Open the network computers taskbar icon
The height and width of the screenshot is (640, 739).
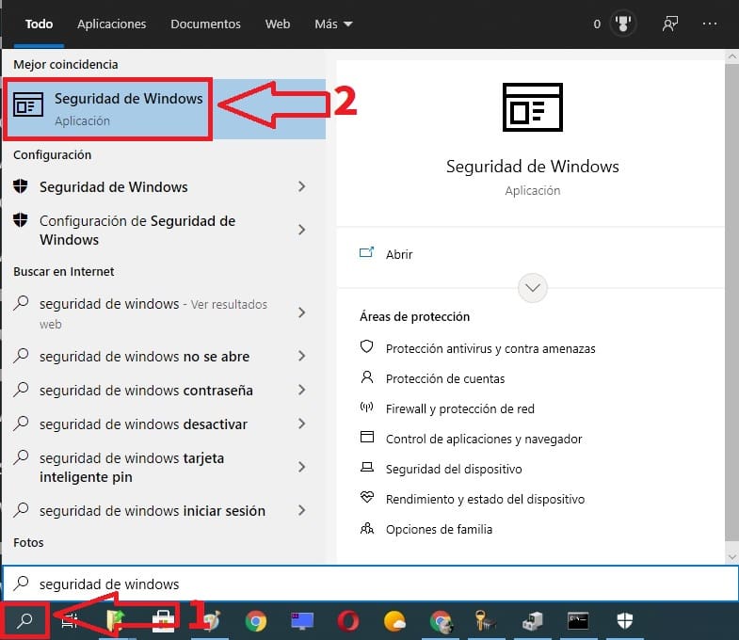tap(533, 621)
